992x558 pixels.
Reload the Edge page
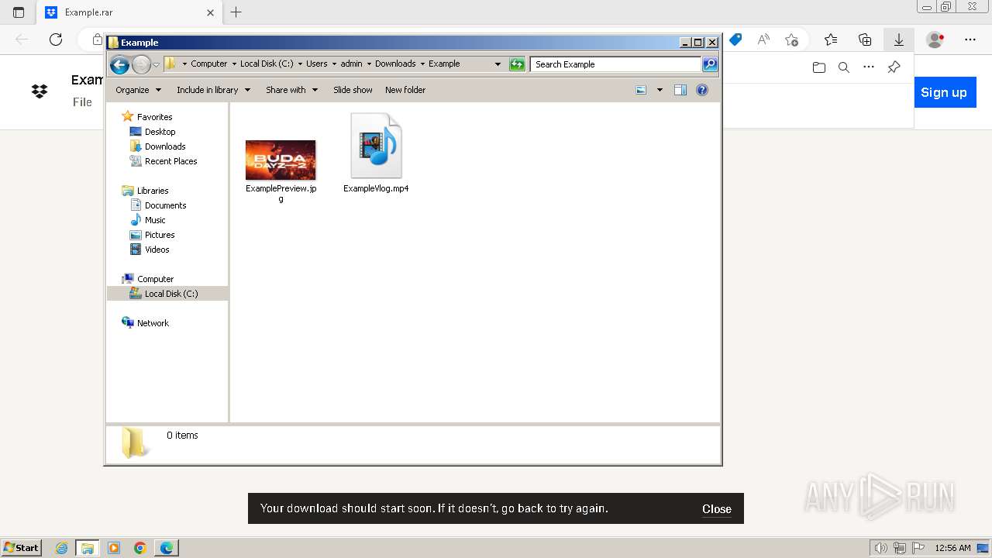coord(56,40)
